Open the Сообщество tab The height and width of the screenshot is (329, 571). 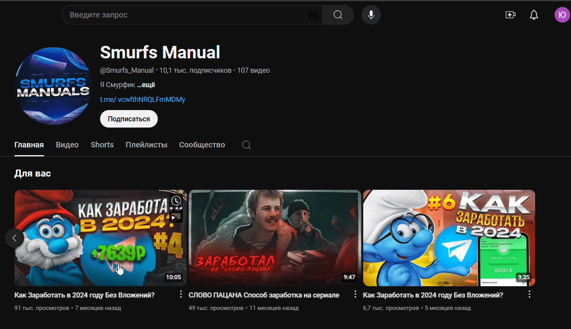pos(202,145)
